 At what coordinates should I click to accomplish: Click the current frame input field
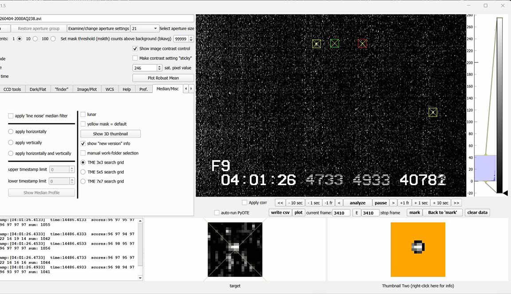[341, 213]
